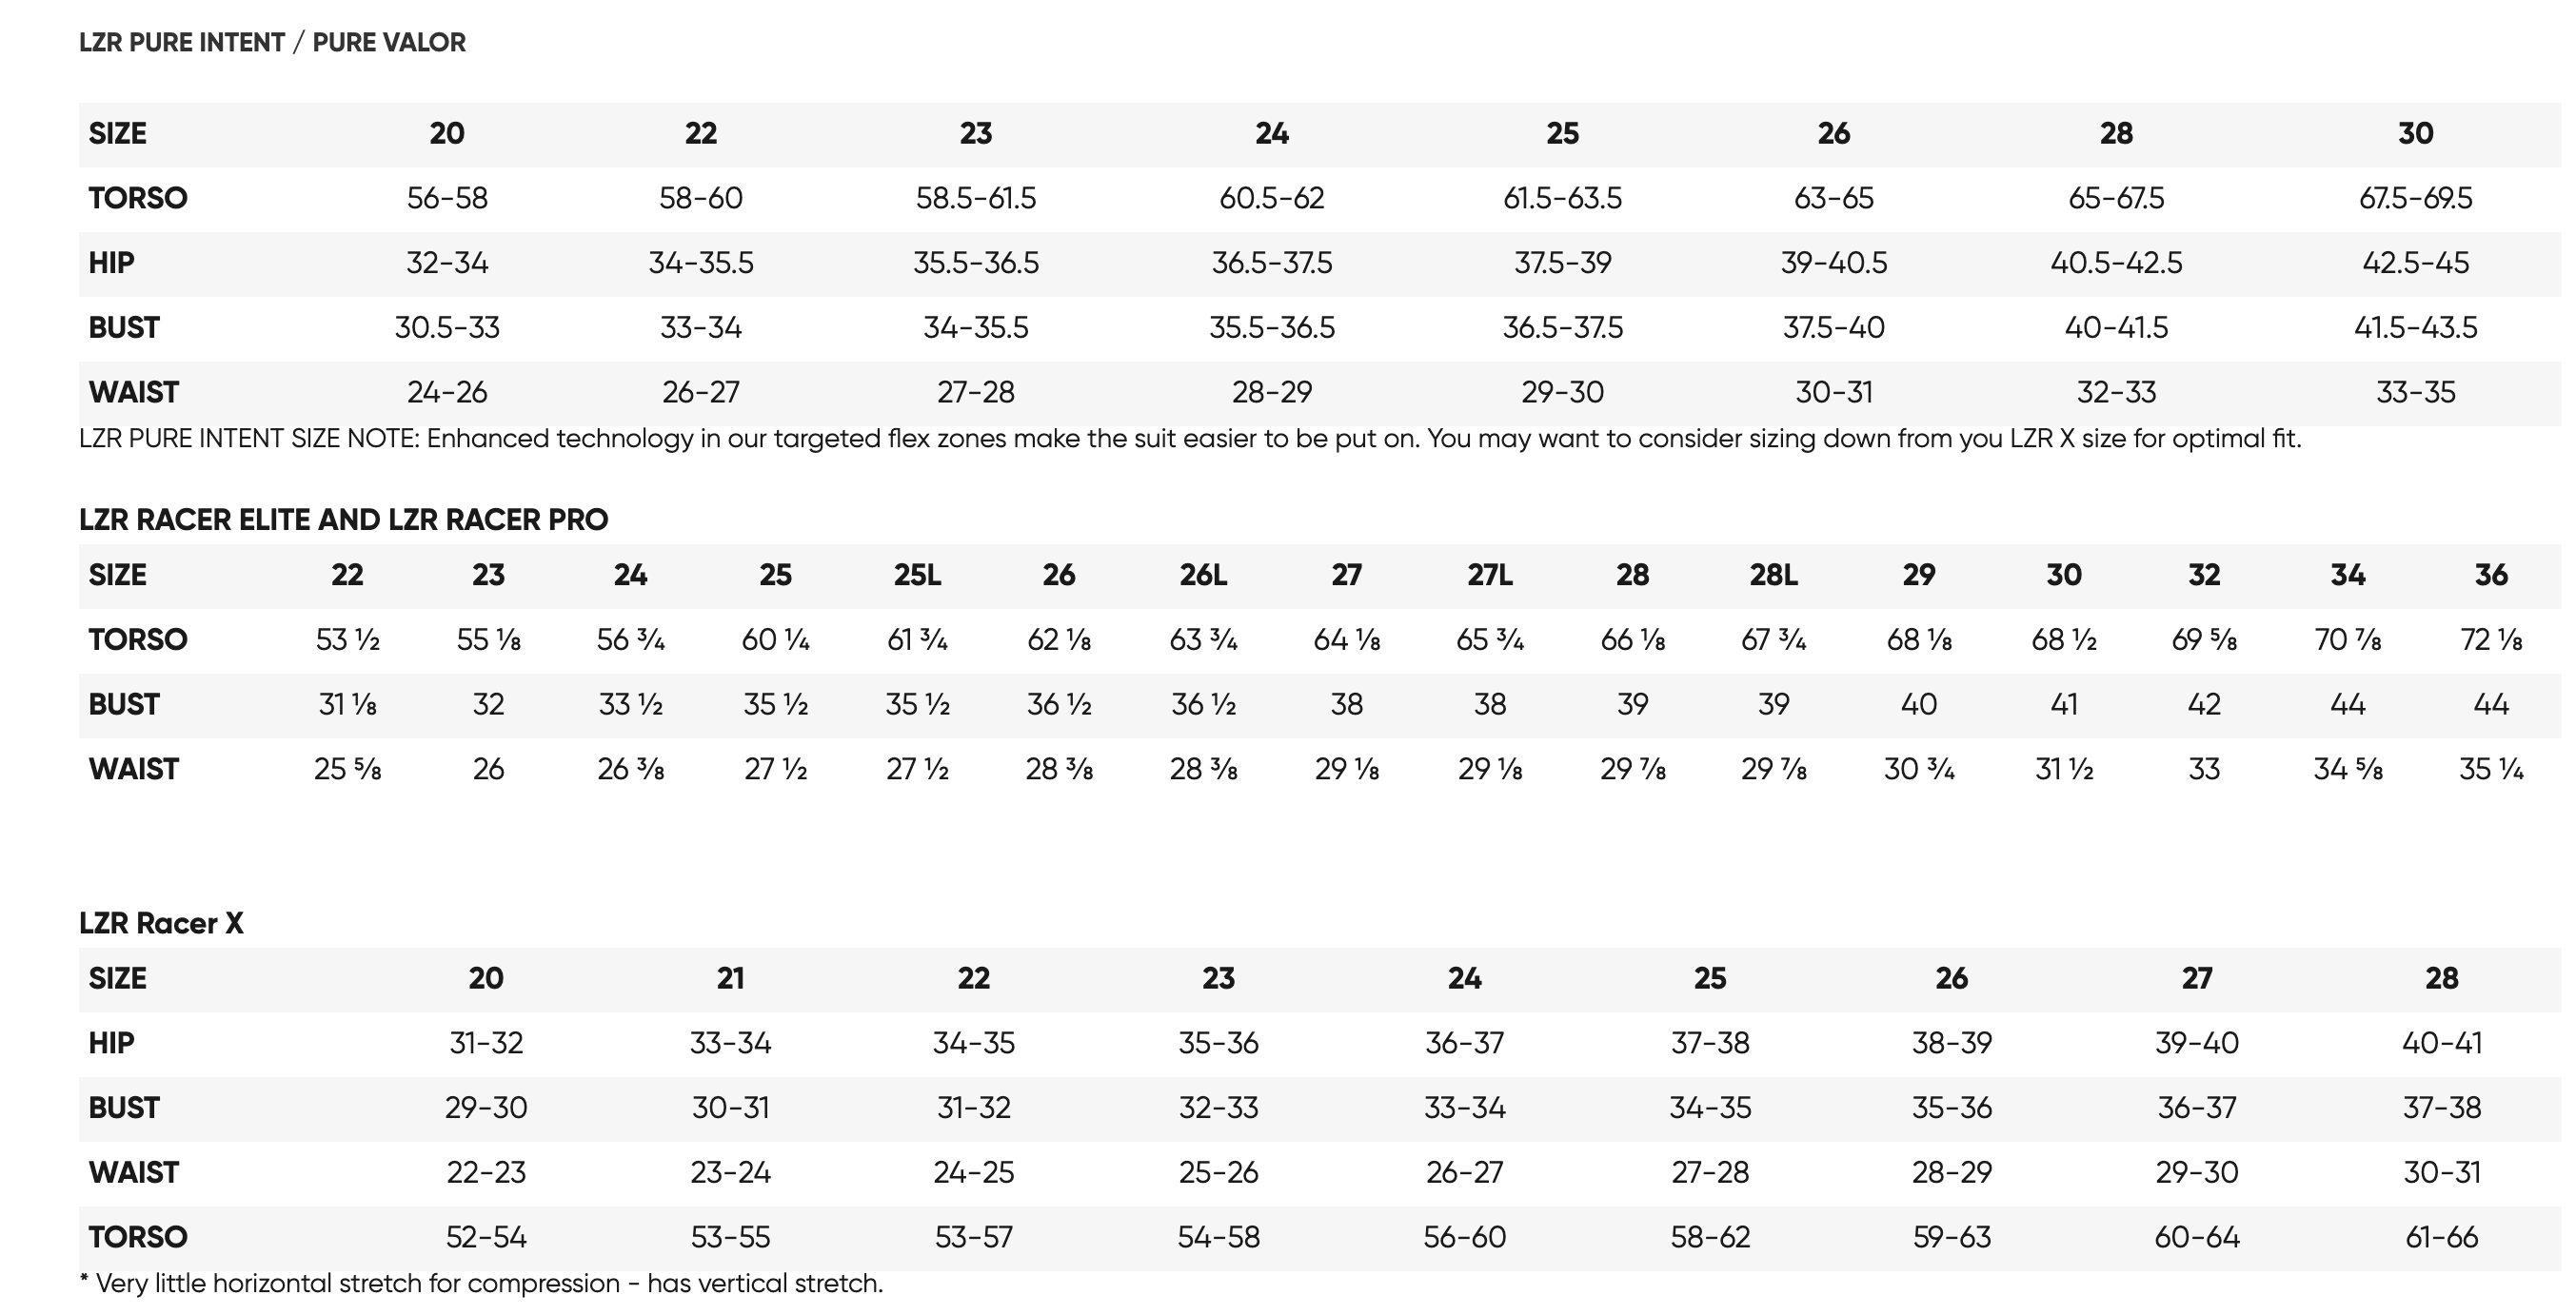Click the waist value 22-23
This screenshot has width=2576, height=1315.
[486, 1172]
